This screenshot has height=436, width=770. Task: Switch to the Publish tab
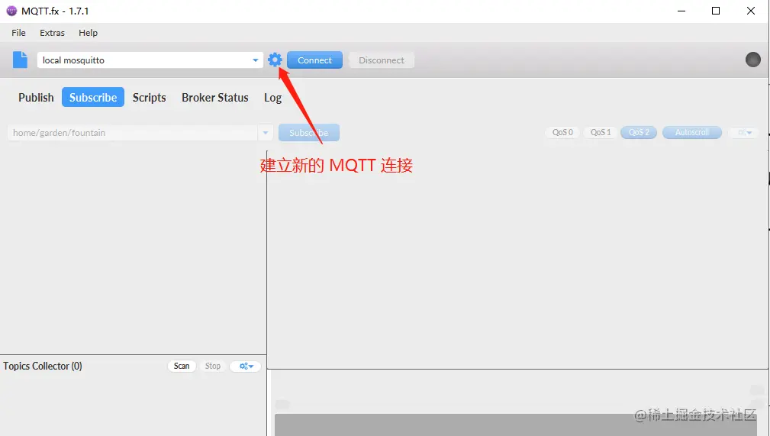36,97
